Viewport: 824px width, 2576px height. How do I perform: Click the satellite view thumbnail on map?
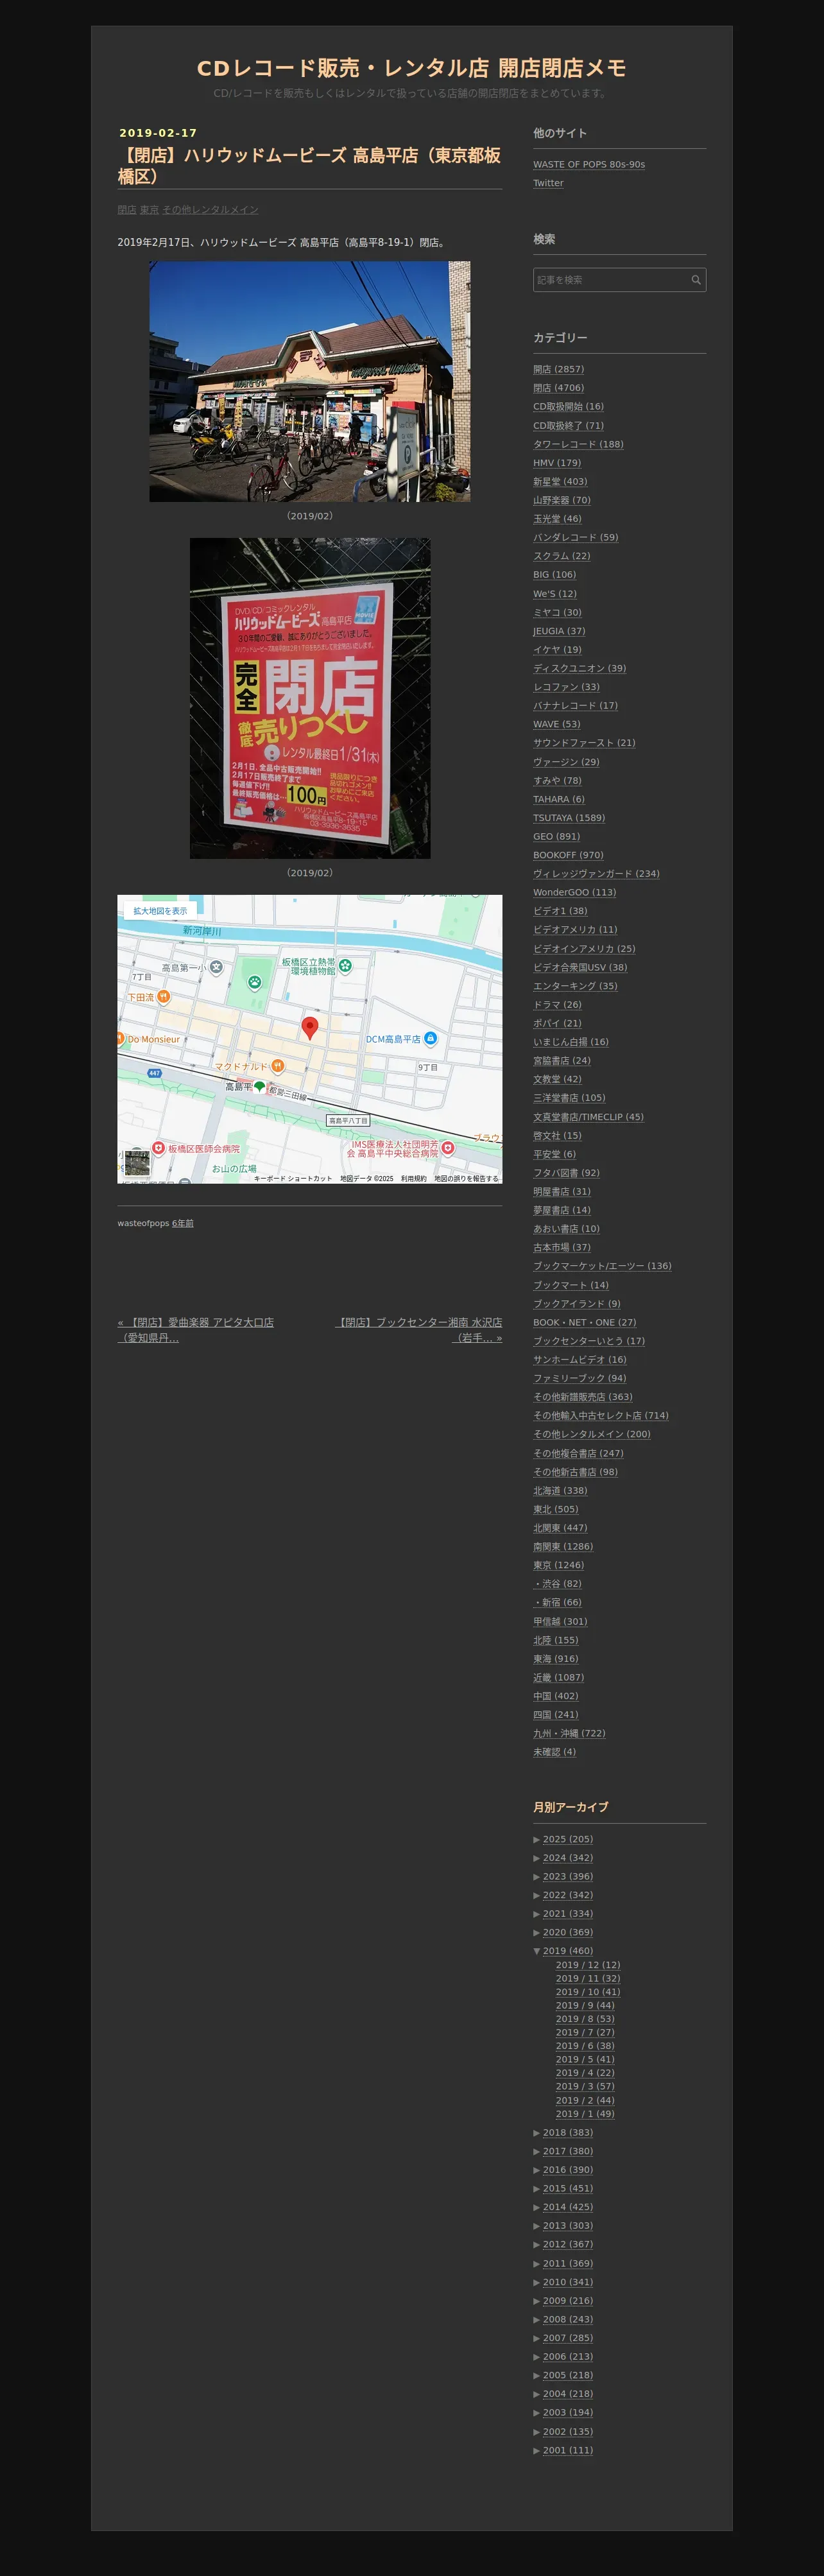[137, 1163]
